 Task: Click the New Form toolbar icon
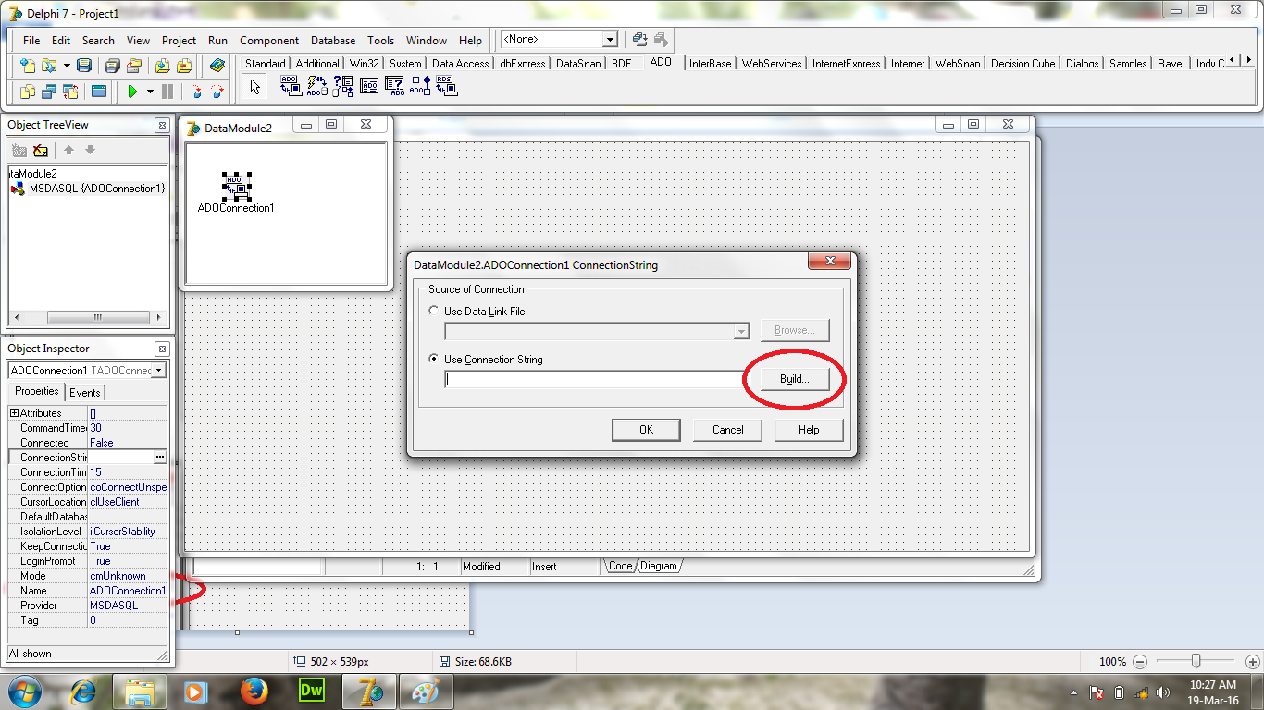pyautogui.click(x=99, y=92)
